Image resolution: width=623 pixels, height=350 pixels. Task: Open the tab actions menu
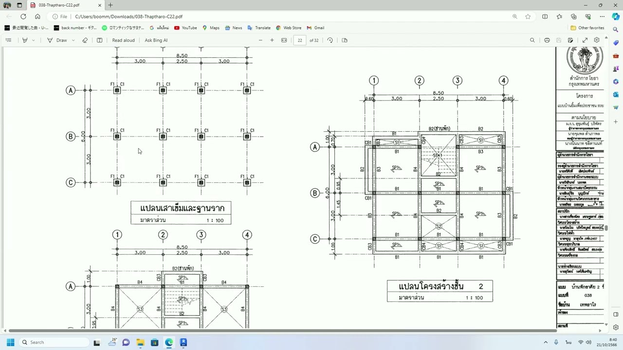point(19,5)
